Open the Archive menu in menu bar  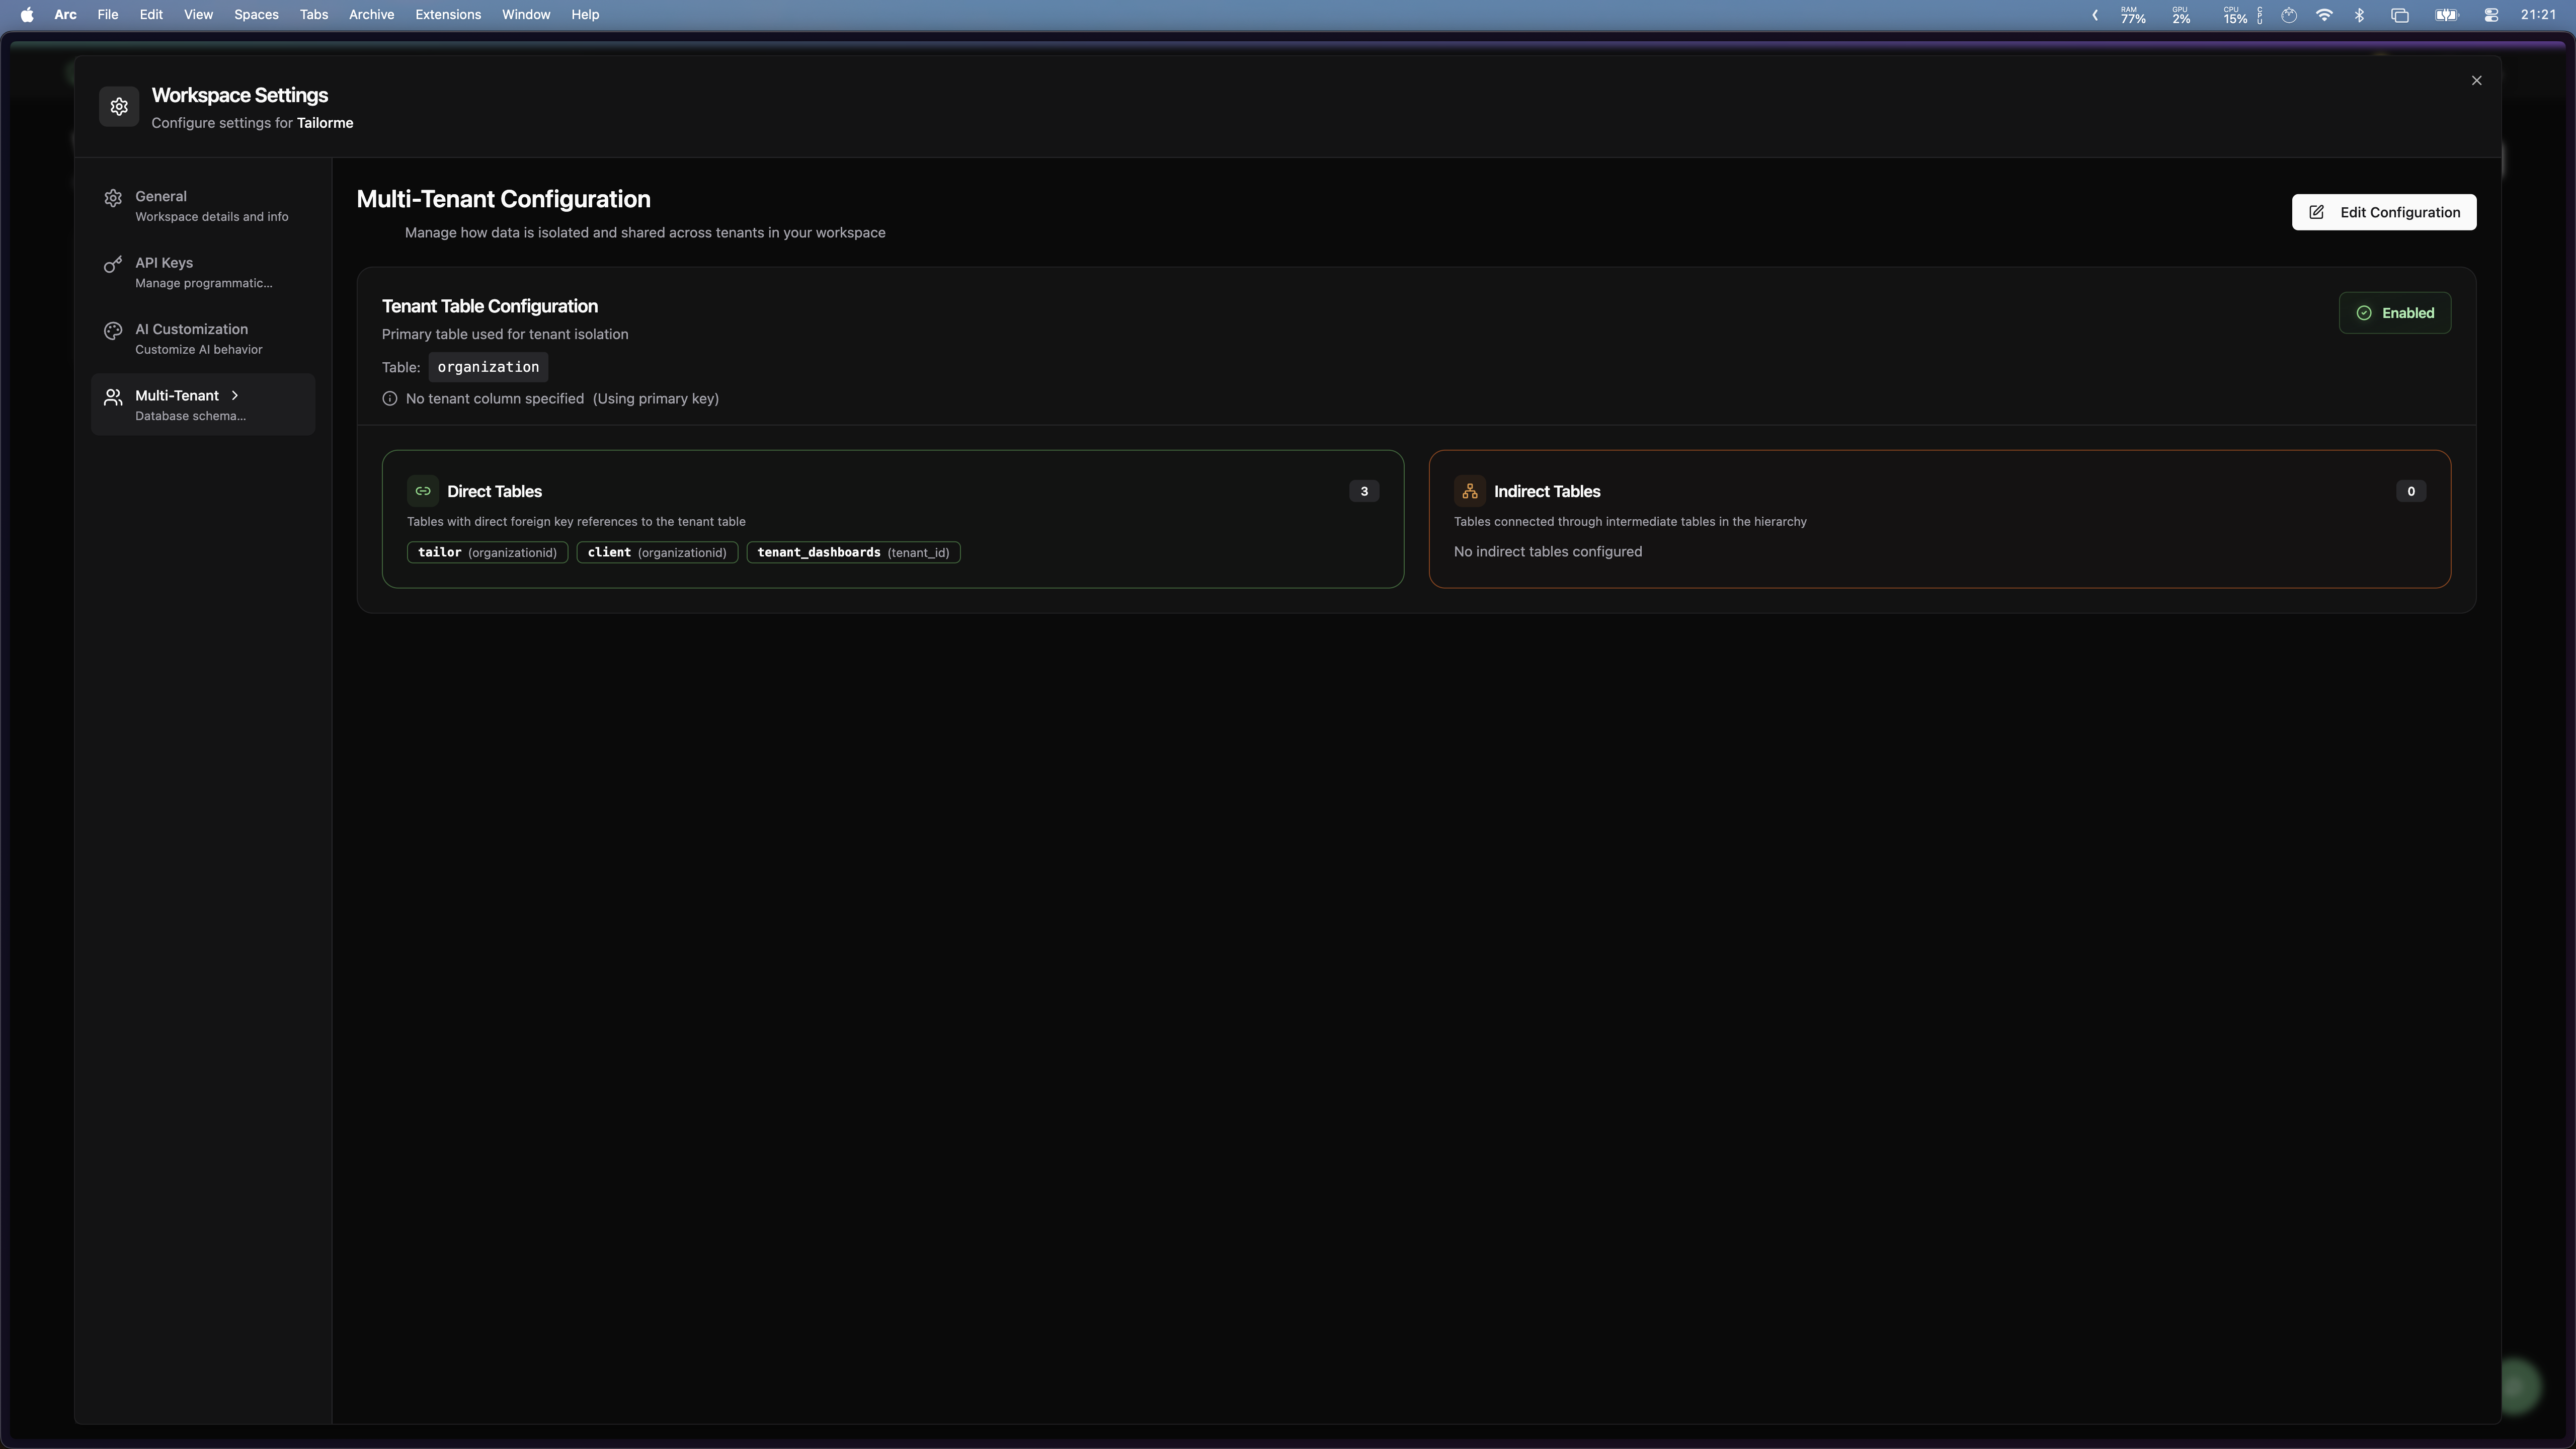click(x=371, y=14)
